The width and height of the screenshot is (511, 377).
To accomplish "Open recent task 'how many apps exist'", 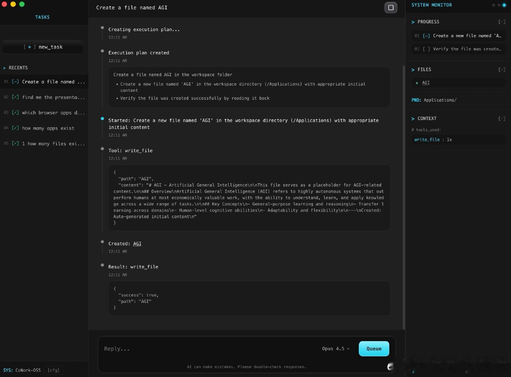I will tap(44, 128).
